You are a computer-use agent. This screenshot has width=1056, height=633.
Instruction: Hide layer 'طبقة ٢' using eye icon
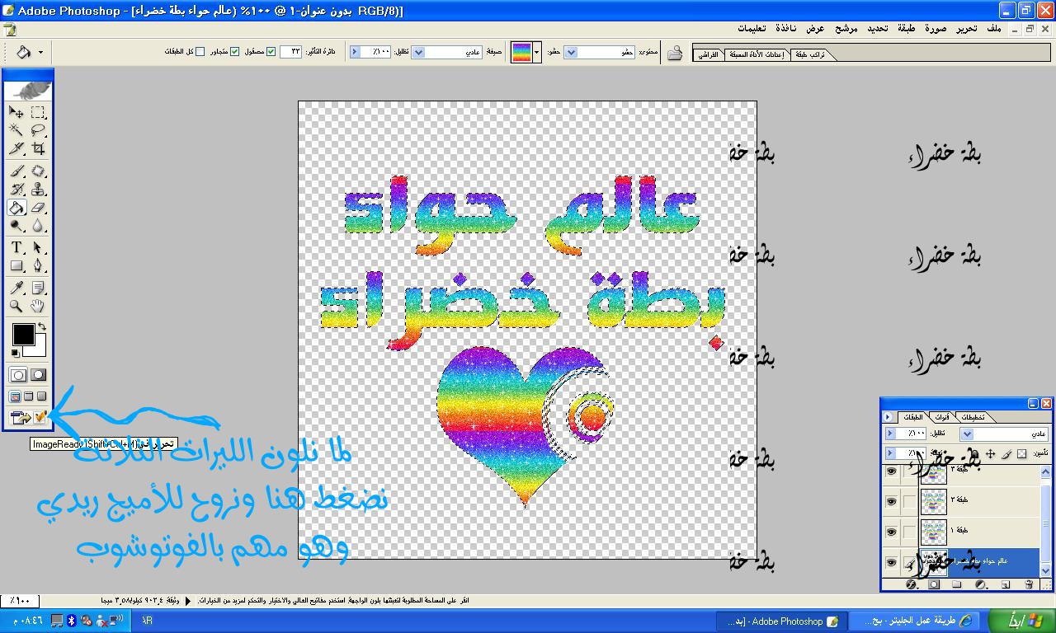coord(891,501)
